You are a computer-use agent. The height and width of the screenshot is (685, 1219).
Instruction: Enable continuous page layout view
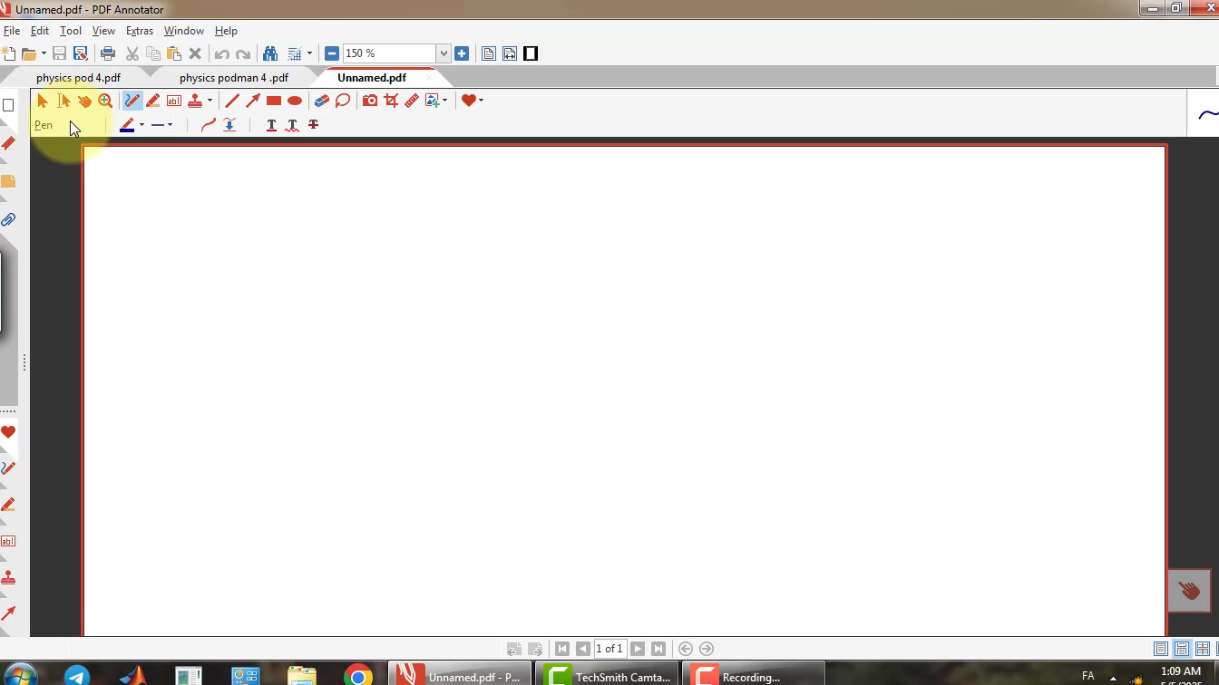[x=1181, y=649]
